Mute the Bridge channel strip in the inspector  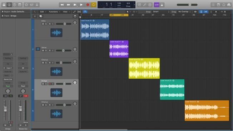pos(5,125)
